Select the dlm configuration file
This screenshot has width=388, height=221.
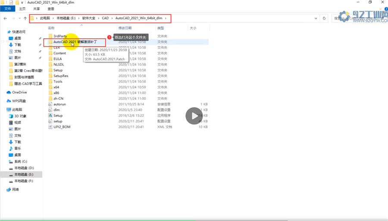pos(56,110)
